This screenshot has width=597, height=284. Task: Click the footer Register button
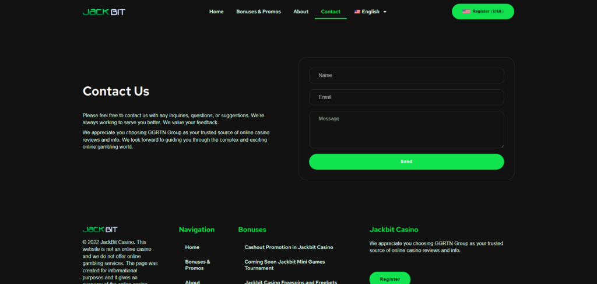[x=390, y=279]
